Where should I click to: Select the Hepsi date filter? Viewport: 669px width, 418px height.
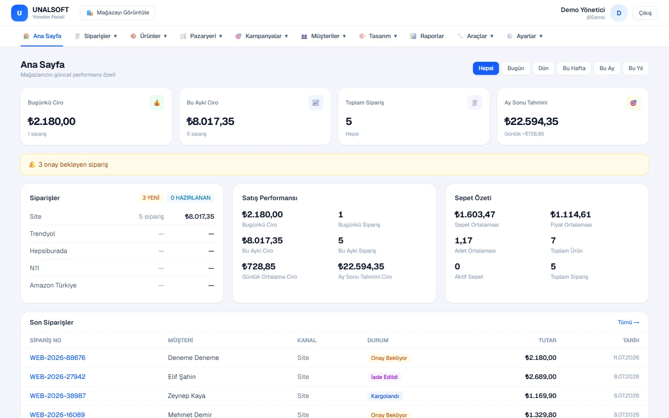[x=486, y=68]
